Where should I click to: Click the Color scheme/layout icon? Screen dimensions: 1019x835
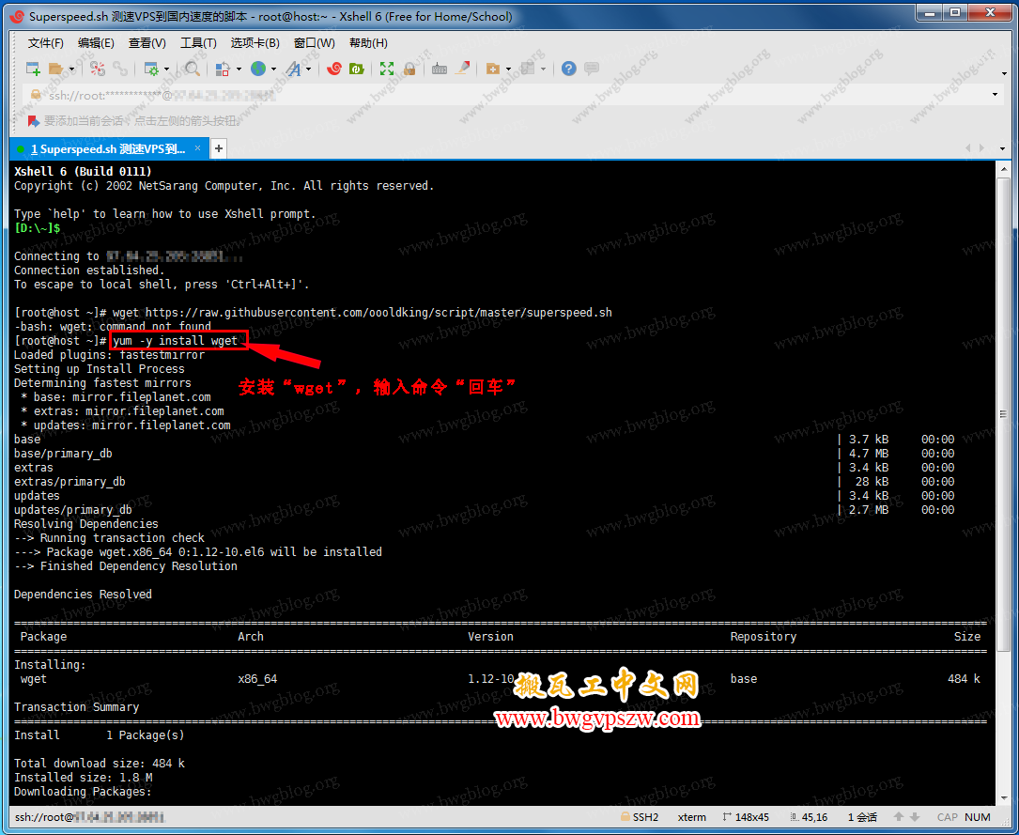point(223,69)
